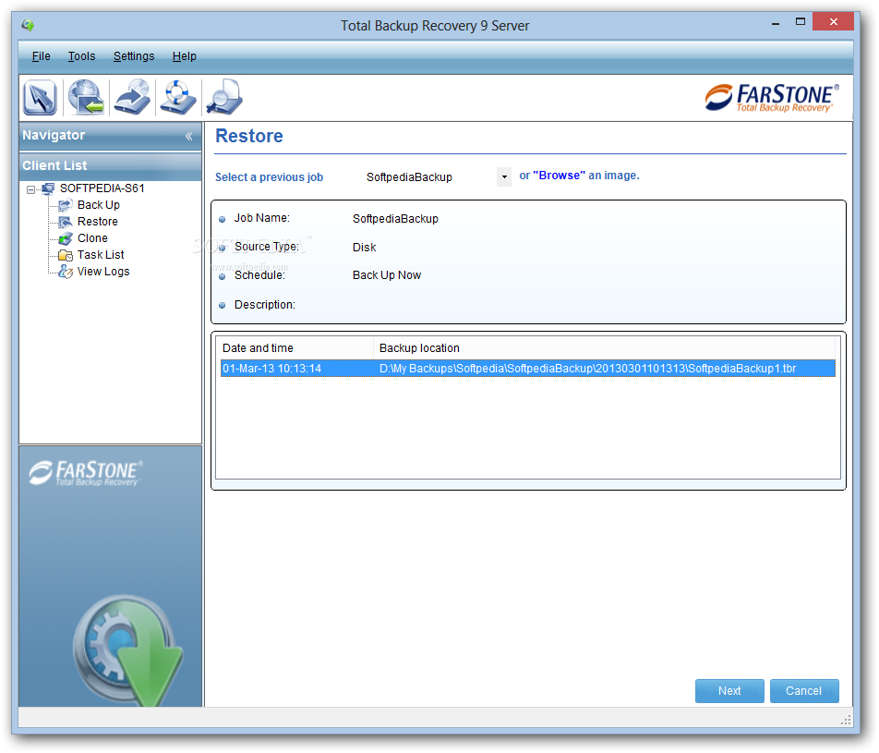Click the Back Up tree icon
Screen dimensions: 879x753
65,205
